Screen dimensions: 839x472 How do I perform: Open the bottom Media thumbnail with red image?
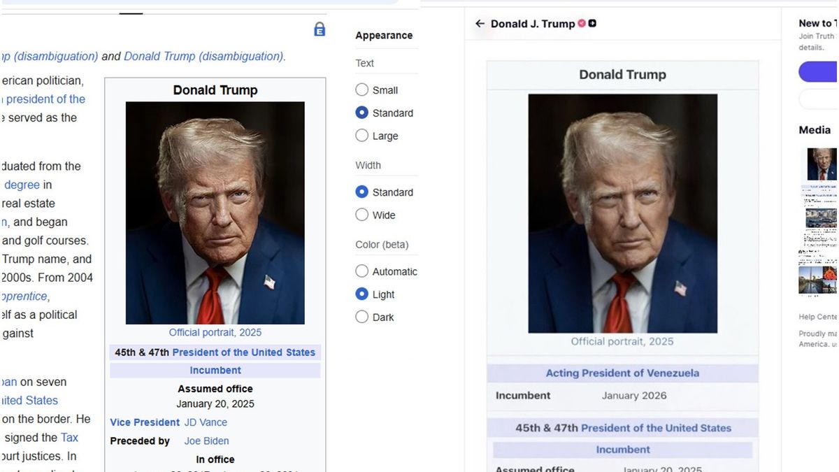click(x=818, y=280)
